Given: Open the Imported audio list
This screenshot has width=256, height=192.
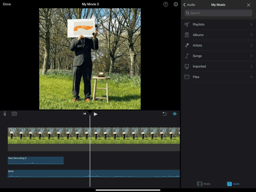Looking at the screenshot, I should tap(218, 67).
